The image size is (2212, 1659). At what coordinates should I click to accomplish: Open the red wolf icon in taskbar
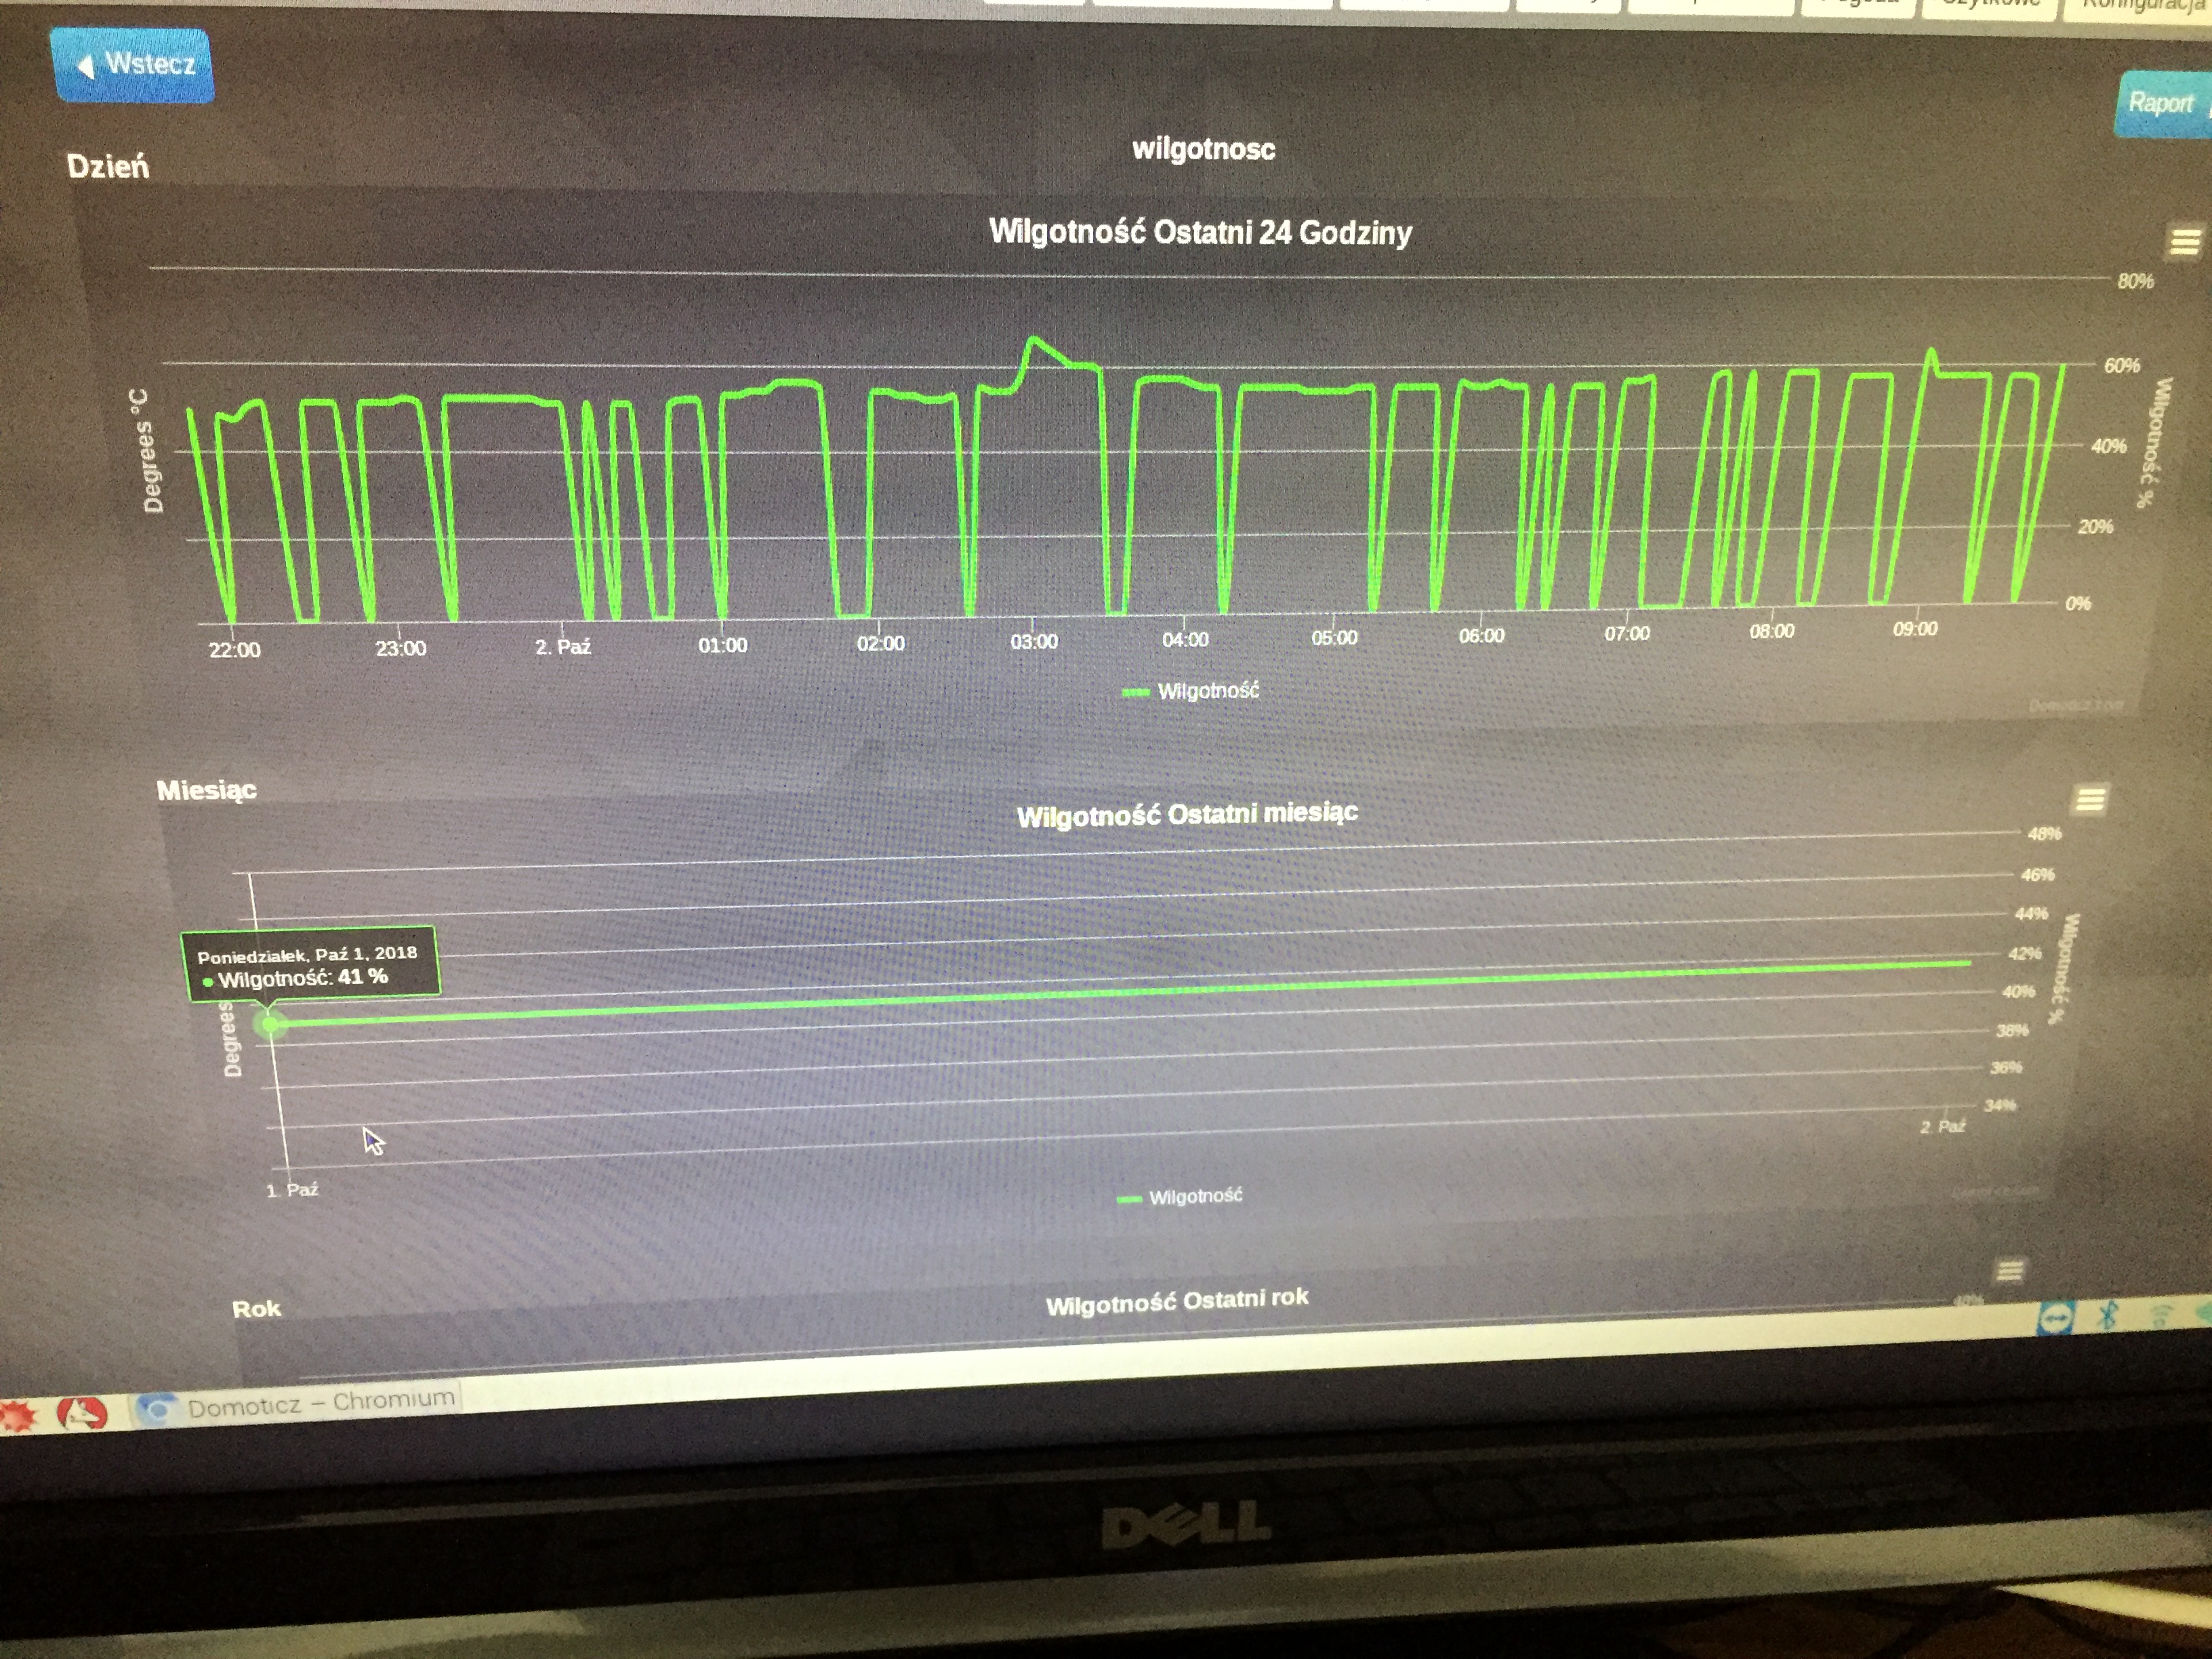point(82,1413)
